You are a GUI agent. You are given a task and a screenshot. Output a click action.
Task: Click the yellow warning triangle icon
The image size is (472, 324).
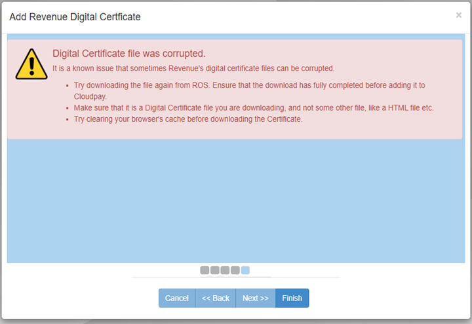click(x=31, y=63)
